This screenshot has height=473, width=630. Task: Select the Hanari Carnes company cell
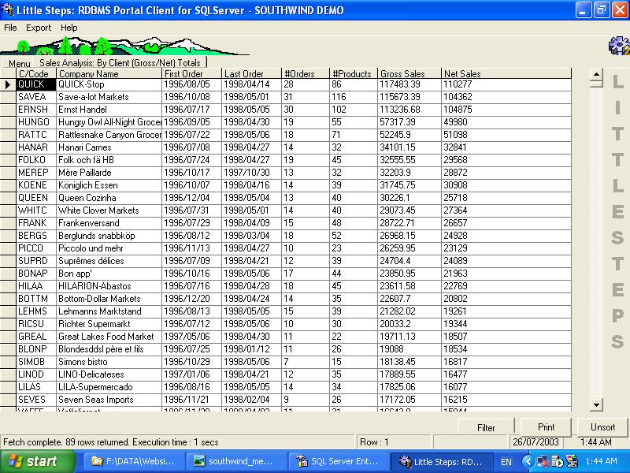click(109, 147)
